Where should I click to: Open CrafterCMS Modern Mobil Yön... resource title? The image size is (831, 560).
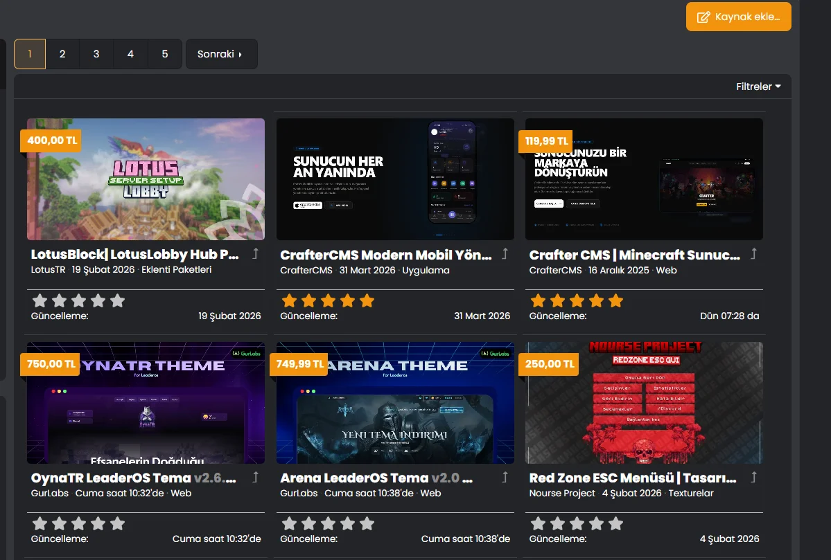click(386, 255)
